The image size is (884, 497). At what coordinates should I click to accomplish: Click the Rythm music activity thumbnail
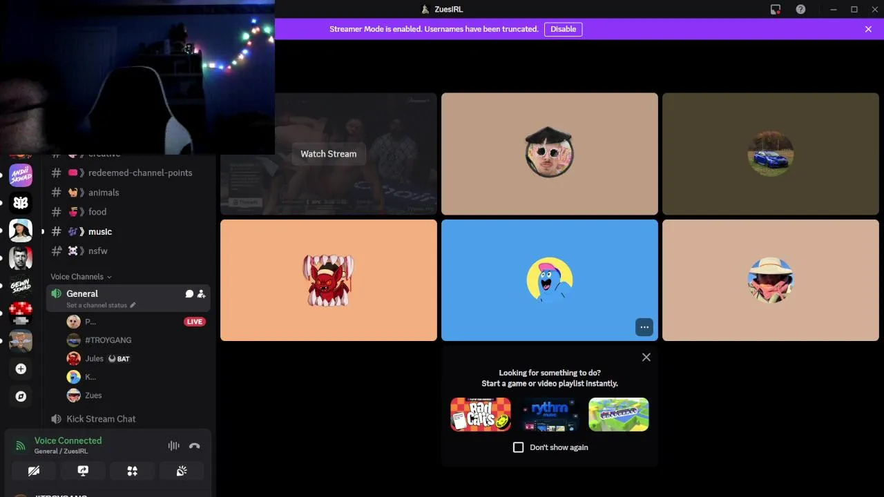(550, 414)
